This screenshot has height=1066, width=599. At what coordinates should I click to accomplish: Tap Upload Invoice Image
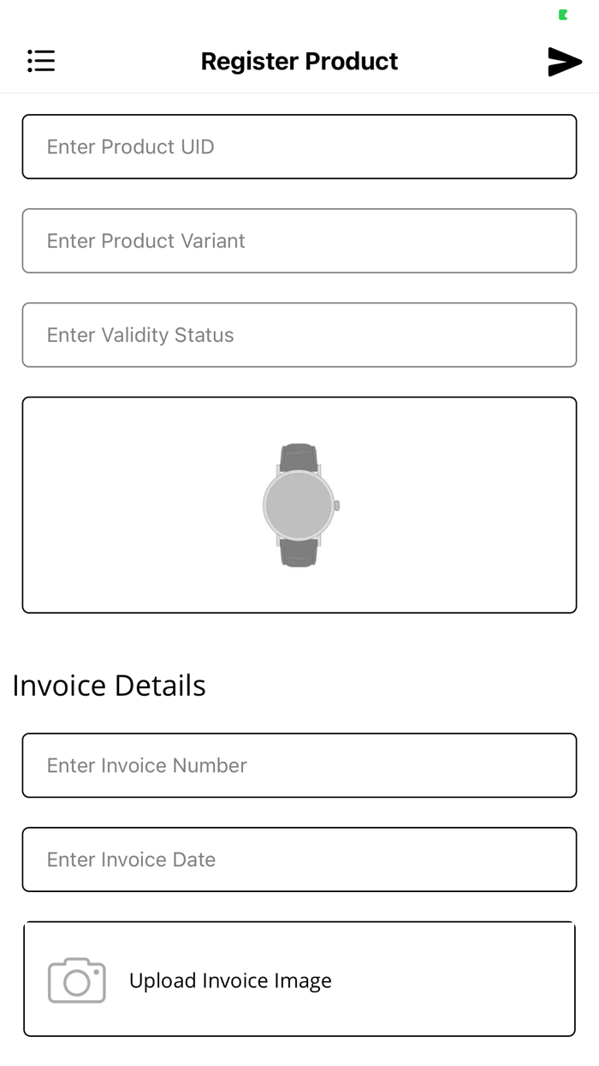(230, 980)
